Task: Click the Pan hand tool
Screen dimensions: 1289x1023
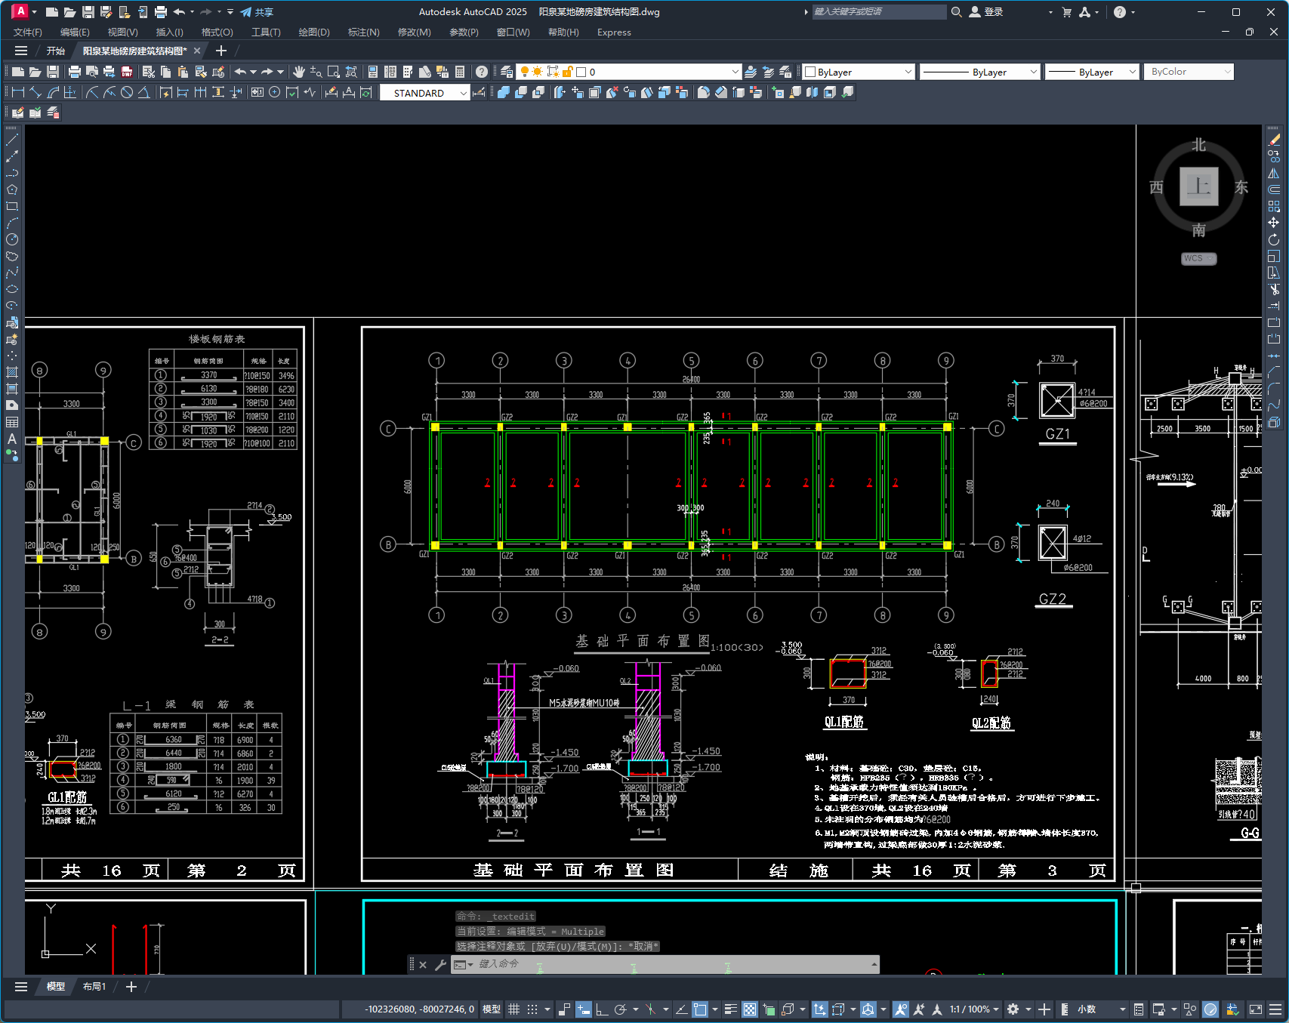Action: click(x=299, y=72)
